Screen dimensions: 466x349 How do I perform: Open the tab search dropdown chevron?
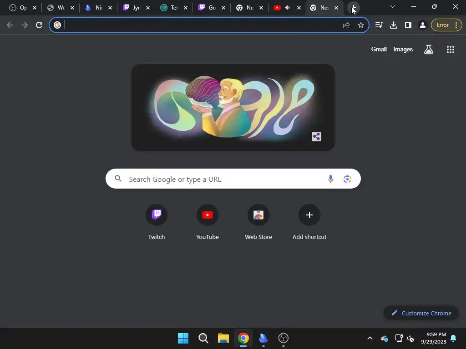tap(393, 6)
